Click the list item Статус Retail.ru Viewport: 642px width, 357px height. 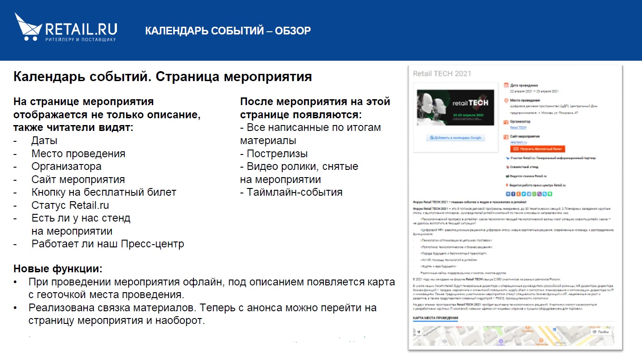(x=70, y=205)
